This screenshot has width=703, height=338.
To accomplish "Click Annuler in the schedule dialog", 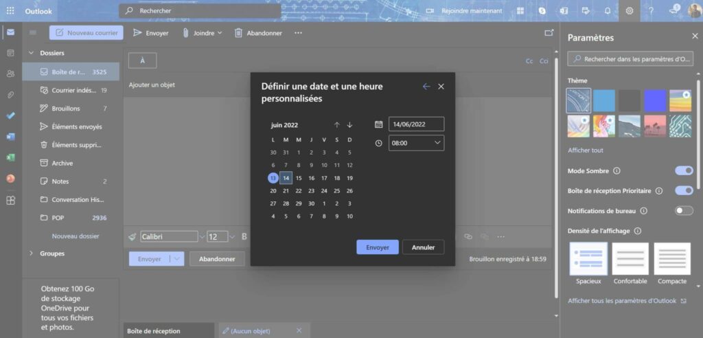I will [x=423, y=247].
